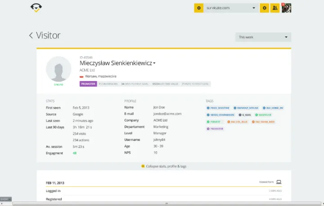Open the survicate.com site dropdown
324x206 pixels.
231,8
